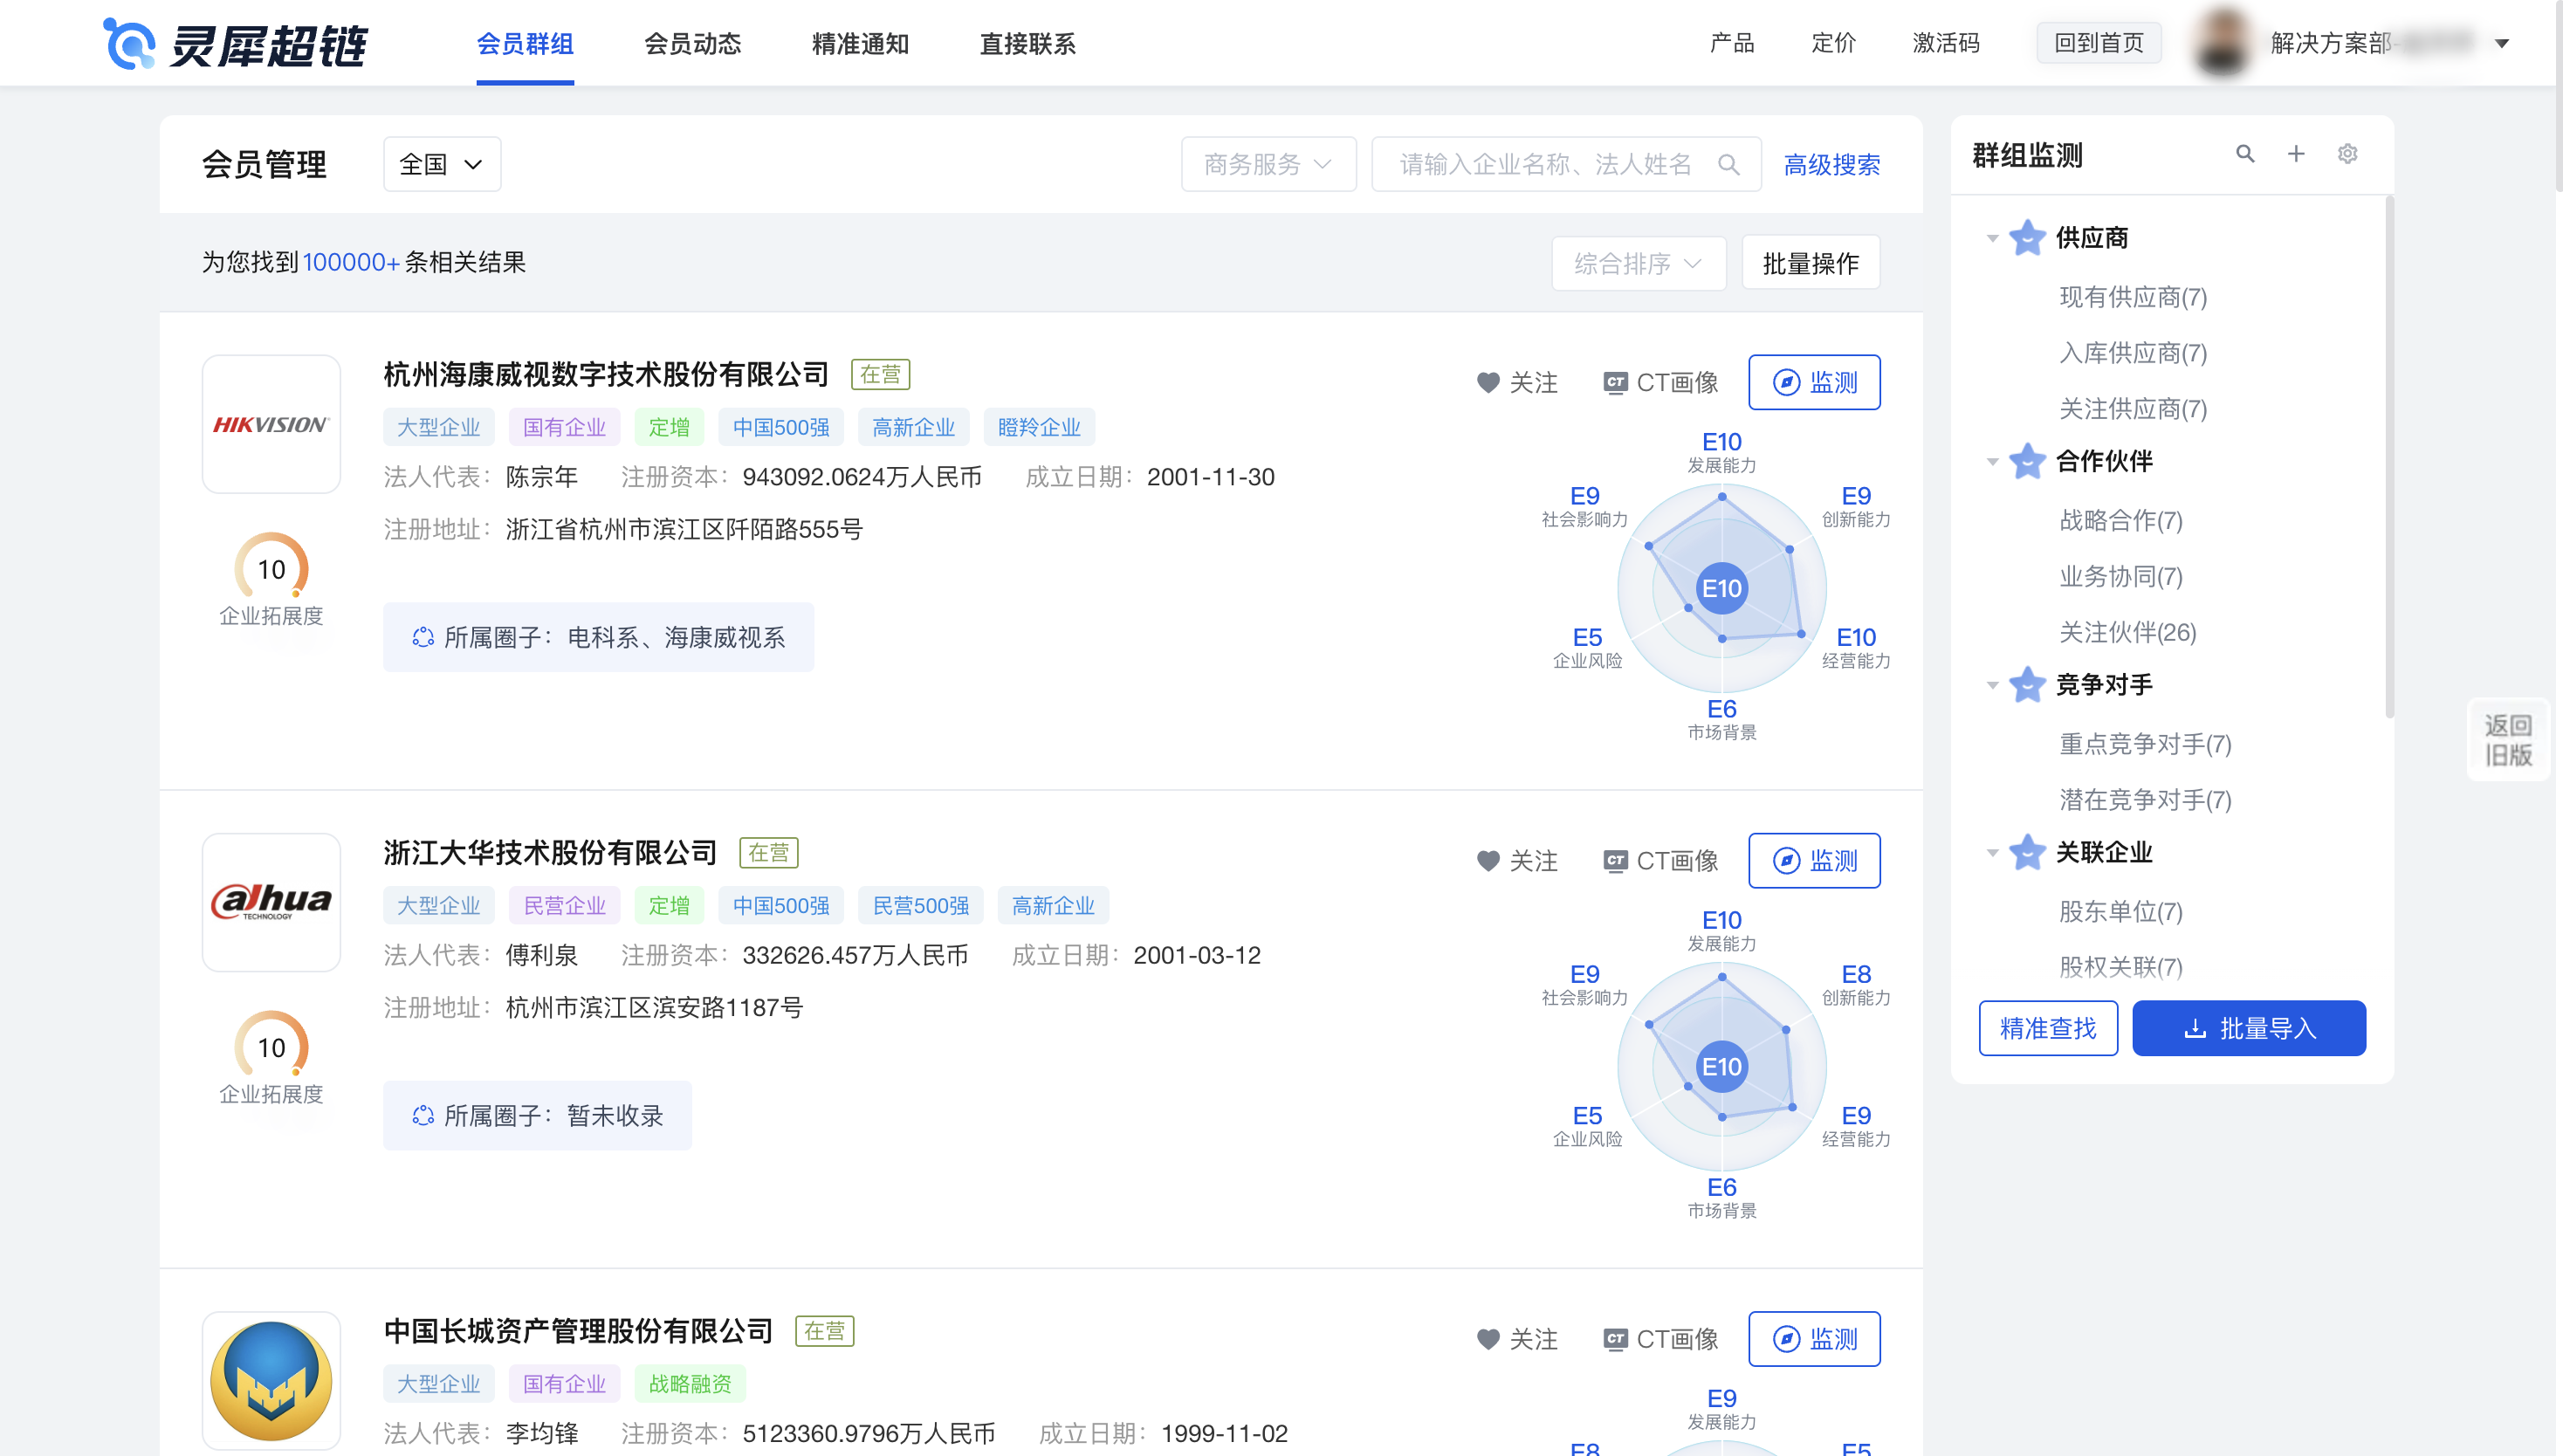The height and width of the screenshot is (1456, 2563).
Task: Open the 全国 region dropdown
Action: [442, 164]
